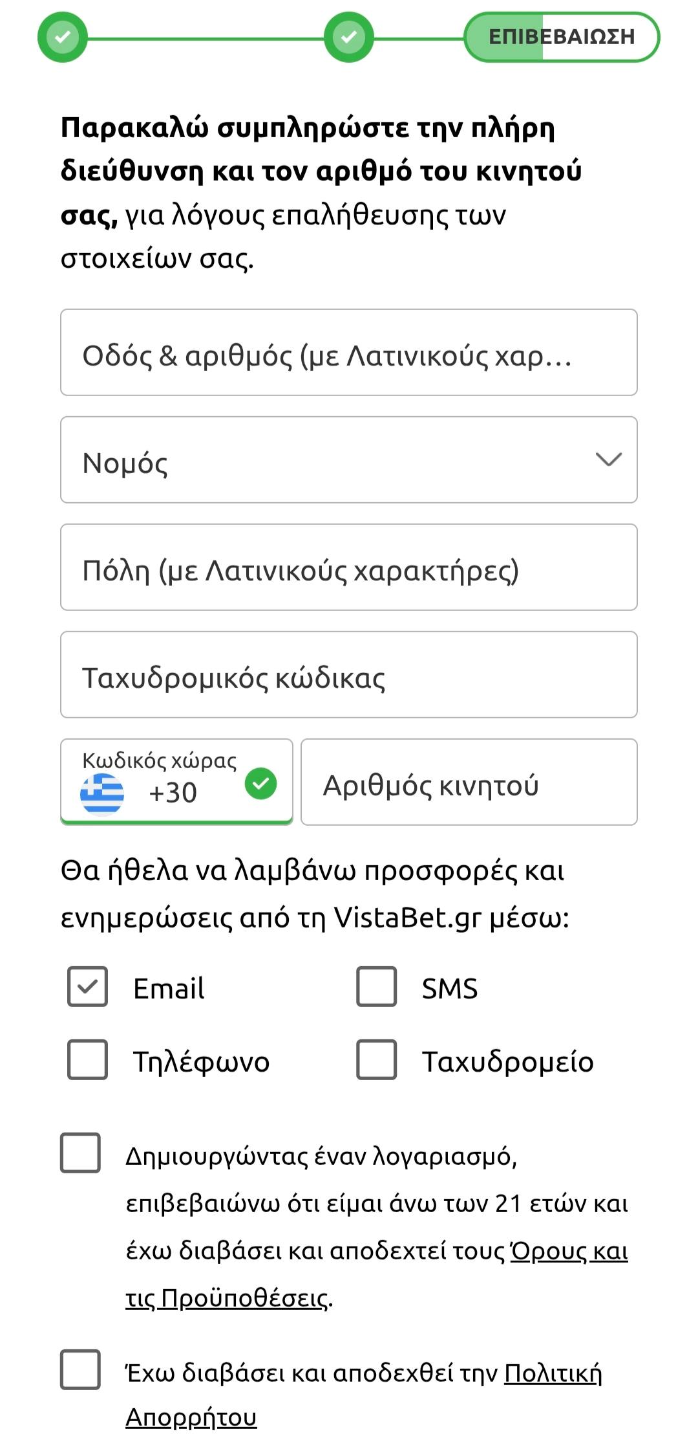Open the Κωδικός χώρας +30 selector
The image size is (698, 1438).
176,782
